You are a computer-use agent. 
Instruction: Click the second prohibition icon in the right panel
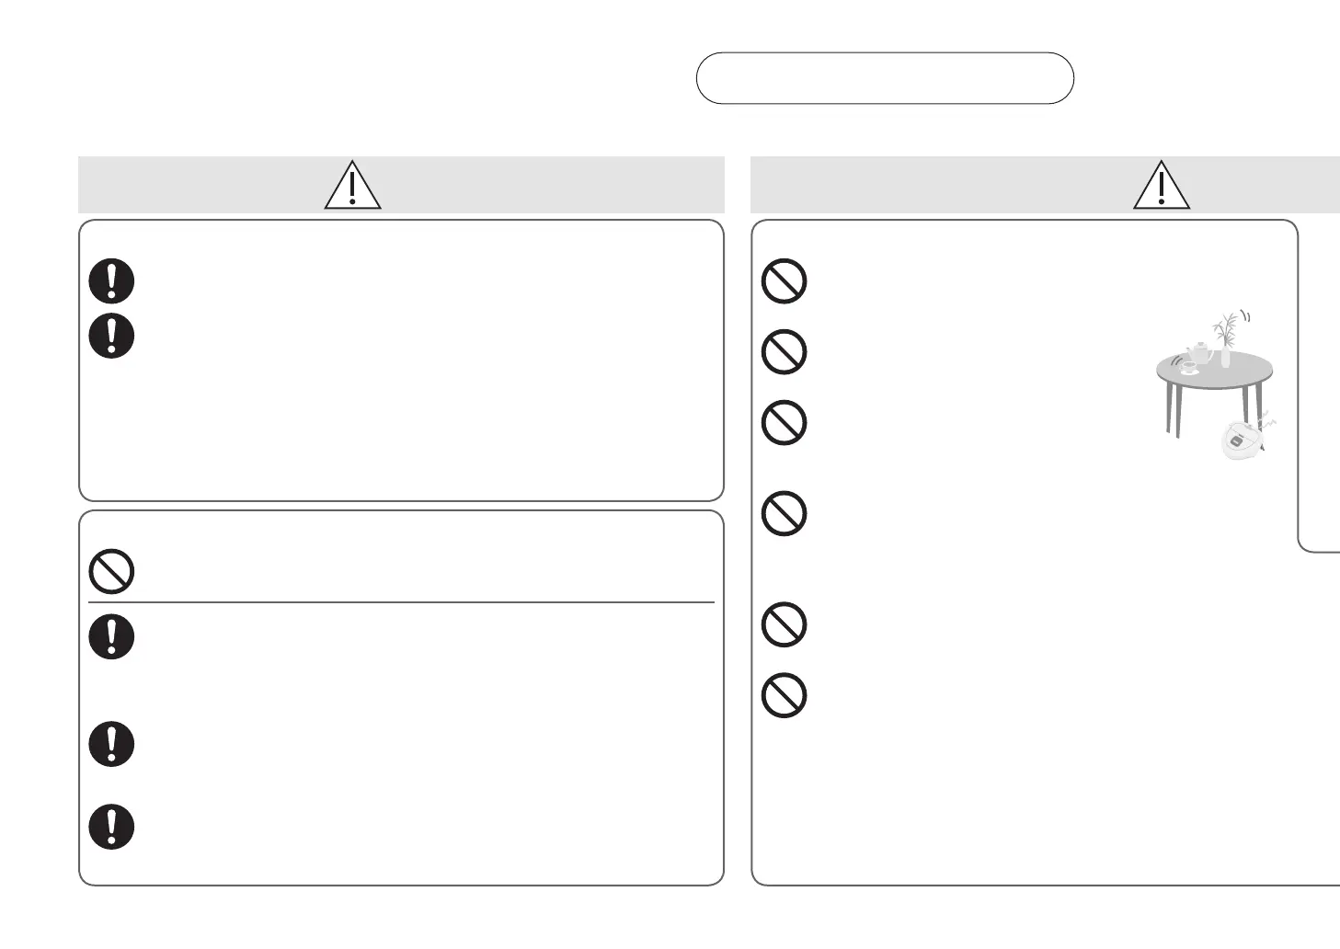(x=785, y=351)
